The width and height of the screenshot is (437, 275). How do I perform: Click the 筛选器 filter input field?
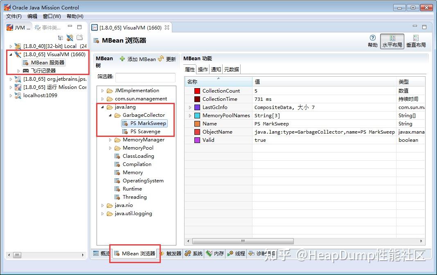(146, 77)
